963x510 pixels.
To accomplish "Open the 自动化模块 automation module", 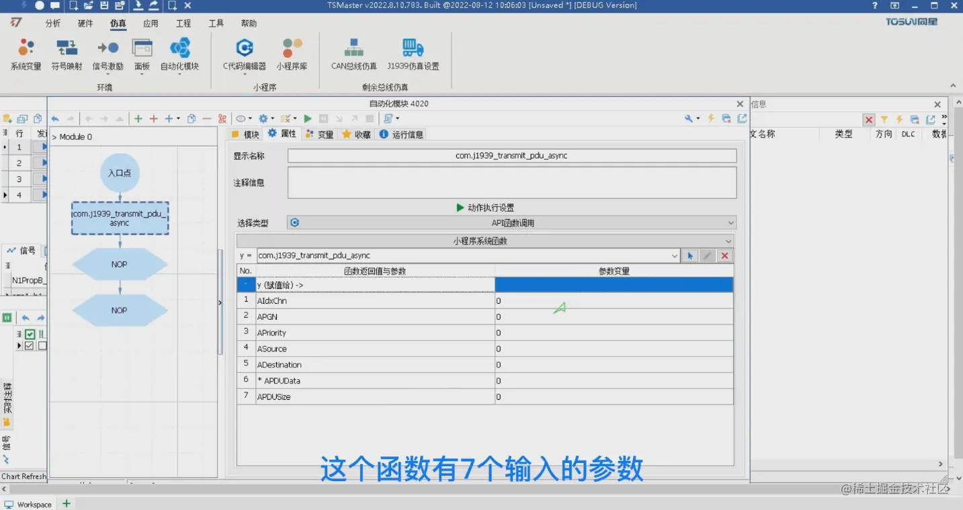I will 179,54.
